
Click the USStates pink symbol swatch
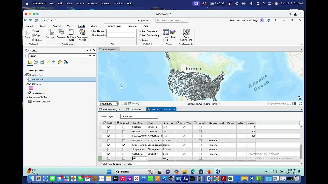pyautogui.click(x=31, y=88)
